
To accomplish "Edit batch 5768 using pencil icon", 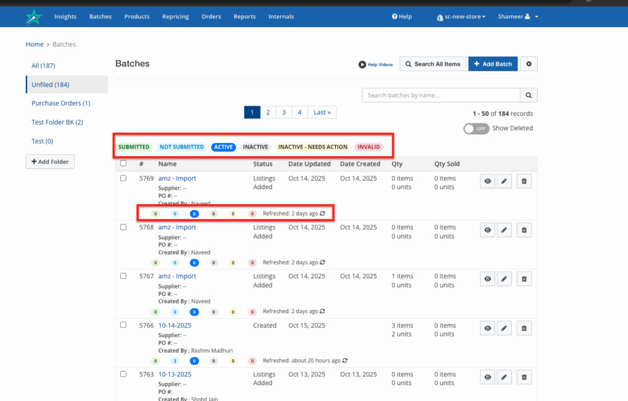I will pyautogui.click(x=504, y=230).
